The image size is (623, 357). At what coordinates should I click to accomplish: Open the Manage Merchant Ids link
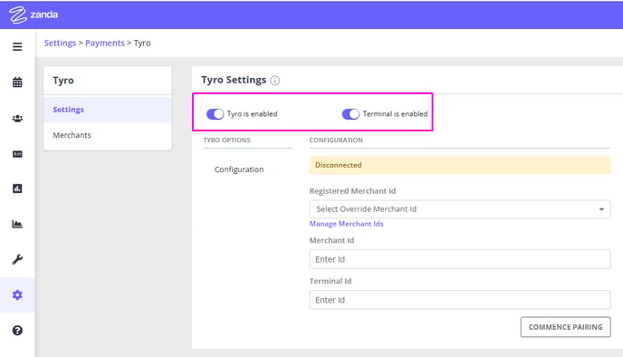(x=346, y=224)
